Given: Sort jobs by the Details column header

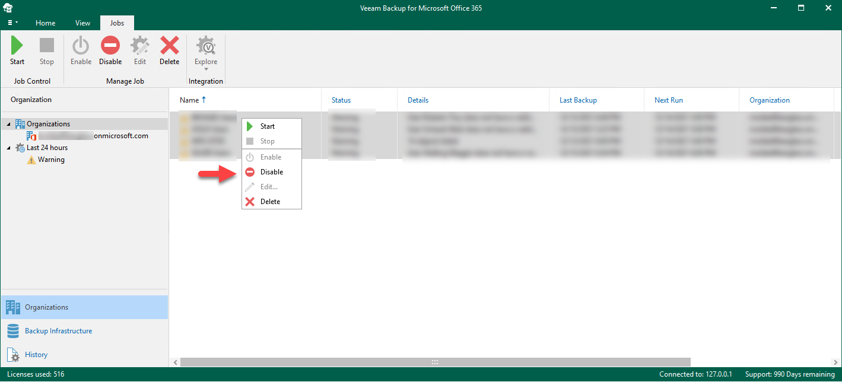Looking at the screenshot, I should click(474, 100).
